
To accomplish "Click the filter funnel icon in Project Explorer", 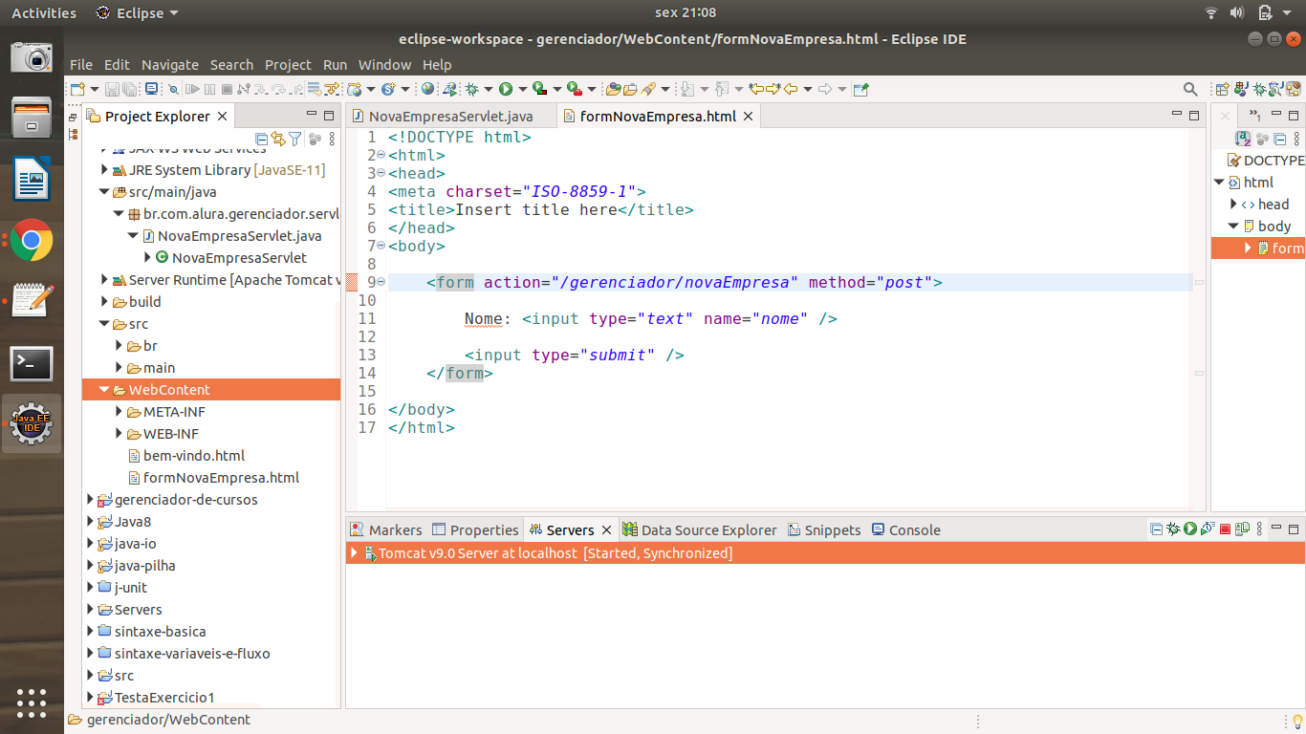I will click(x=295, y=139).
